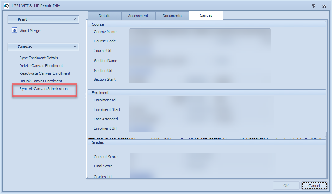Select Reactivate Canvas Enrollment
This screenshot has width=332, height=194.
pyautogui.click(x=45, y=73)
